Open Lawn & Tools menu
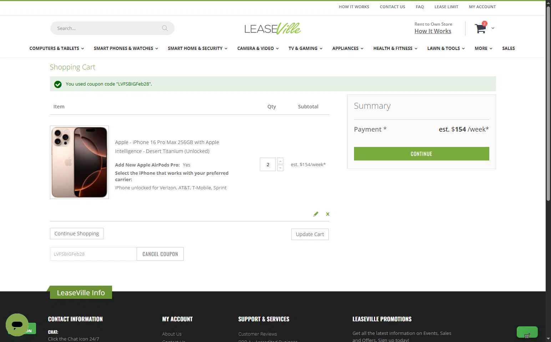The height and width of the screenshot is (342, 551). tap(446, 49)
